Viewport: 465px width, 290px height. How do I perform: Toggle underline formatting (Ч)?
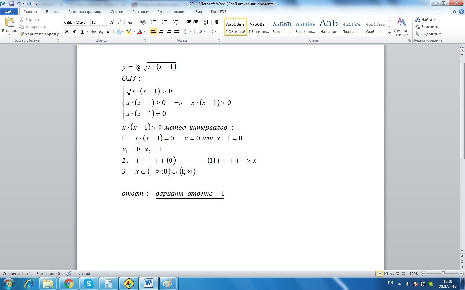[82, 32]
